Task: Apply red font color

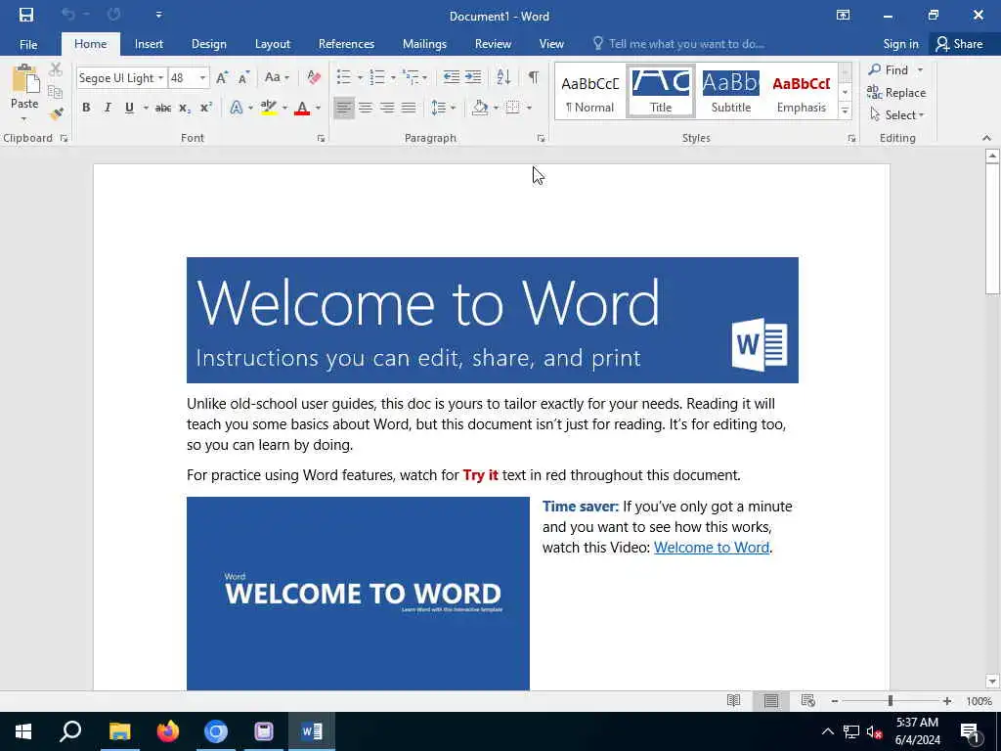Action: click(x=302, y=108)
